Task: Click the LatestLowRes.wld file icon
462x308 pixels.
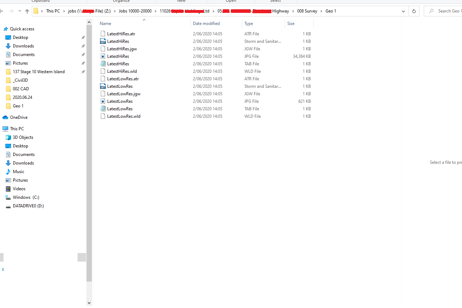Action: point(103,116)
